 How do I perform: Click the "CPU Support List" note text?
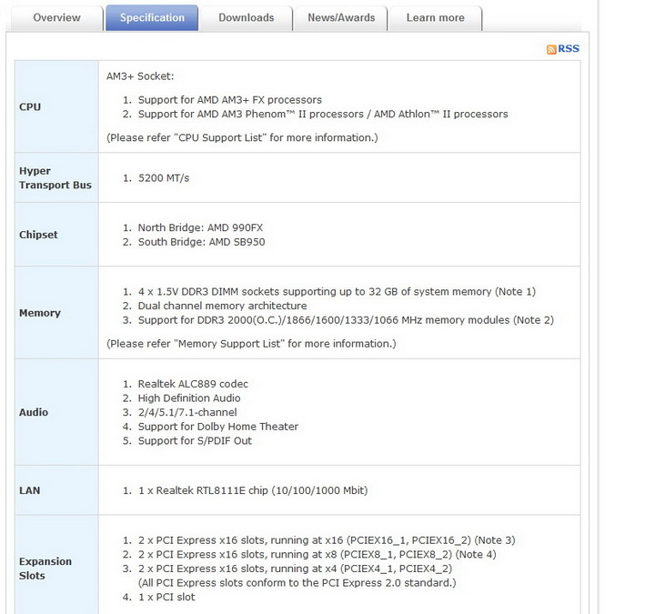point(242,137)
